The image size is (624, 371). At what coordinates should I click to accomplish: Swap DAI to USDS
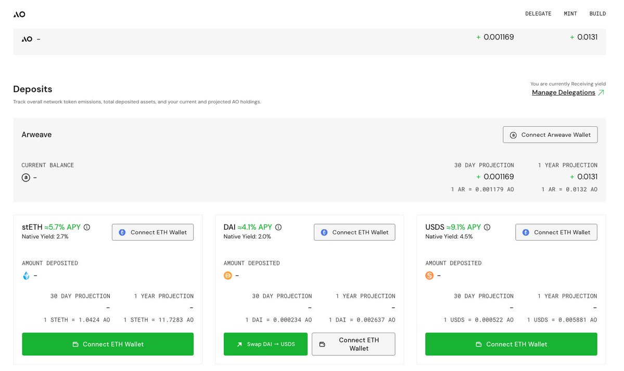click(265, 344)
